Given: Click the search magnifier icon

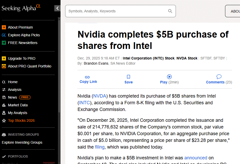Looking at the screenshot, I should 170,11.
